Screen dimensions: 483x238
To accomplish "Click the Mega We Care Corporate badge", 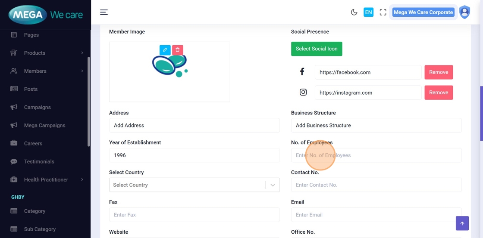I will point(423,12).
